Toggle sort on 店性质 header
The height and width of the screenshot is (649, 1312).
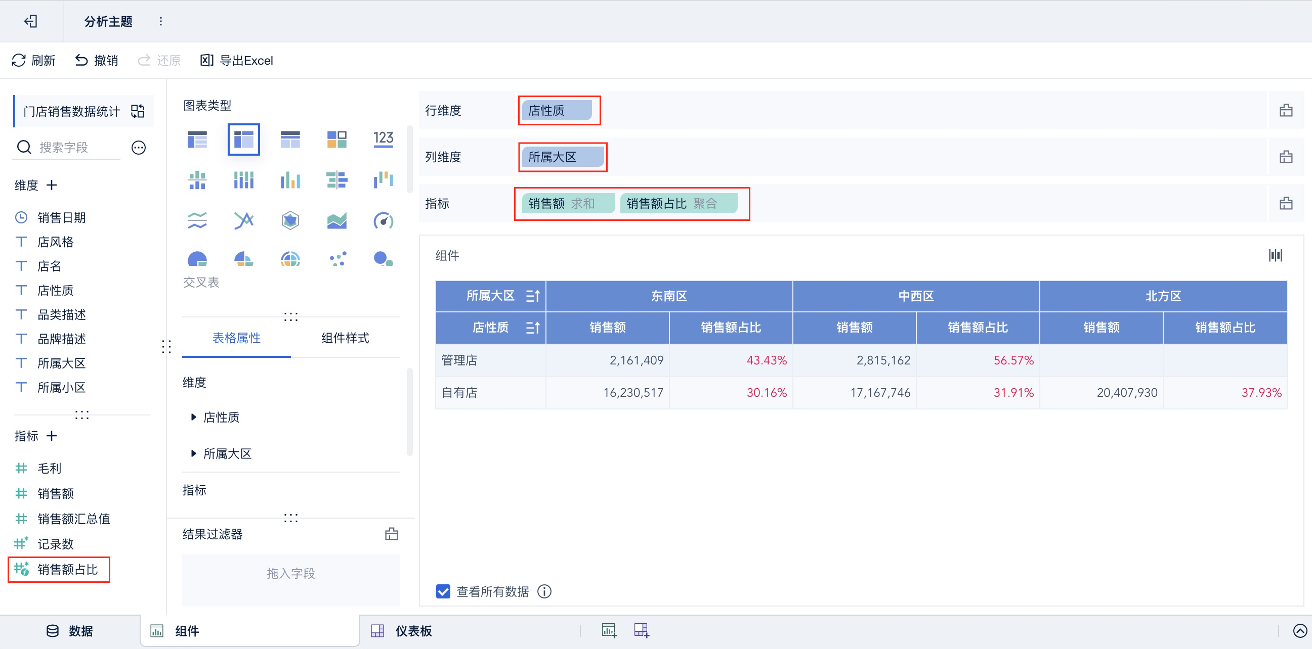[x=532, y=328]
